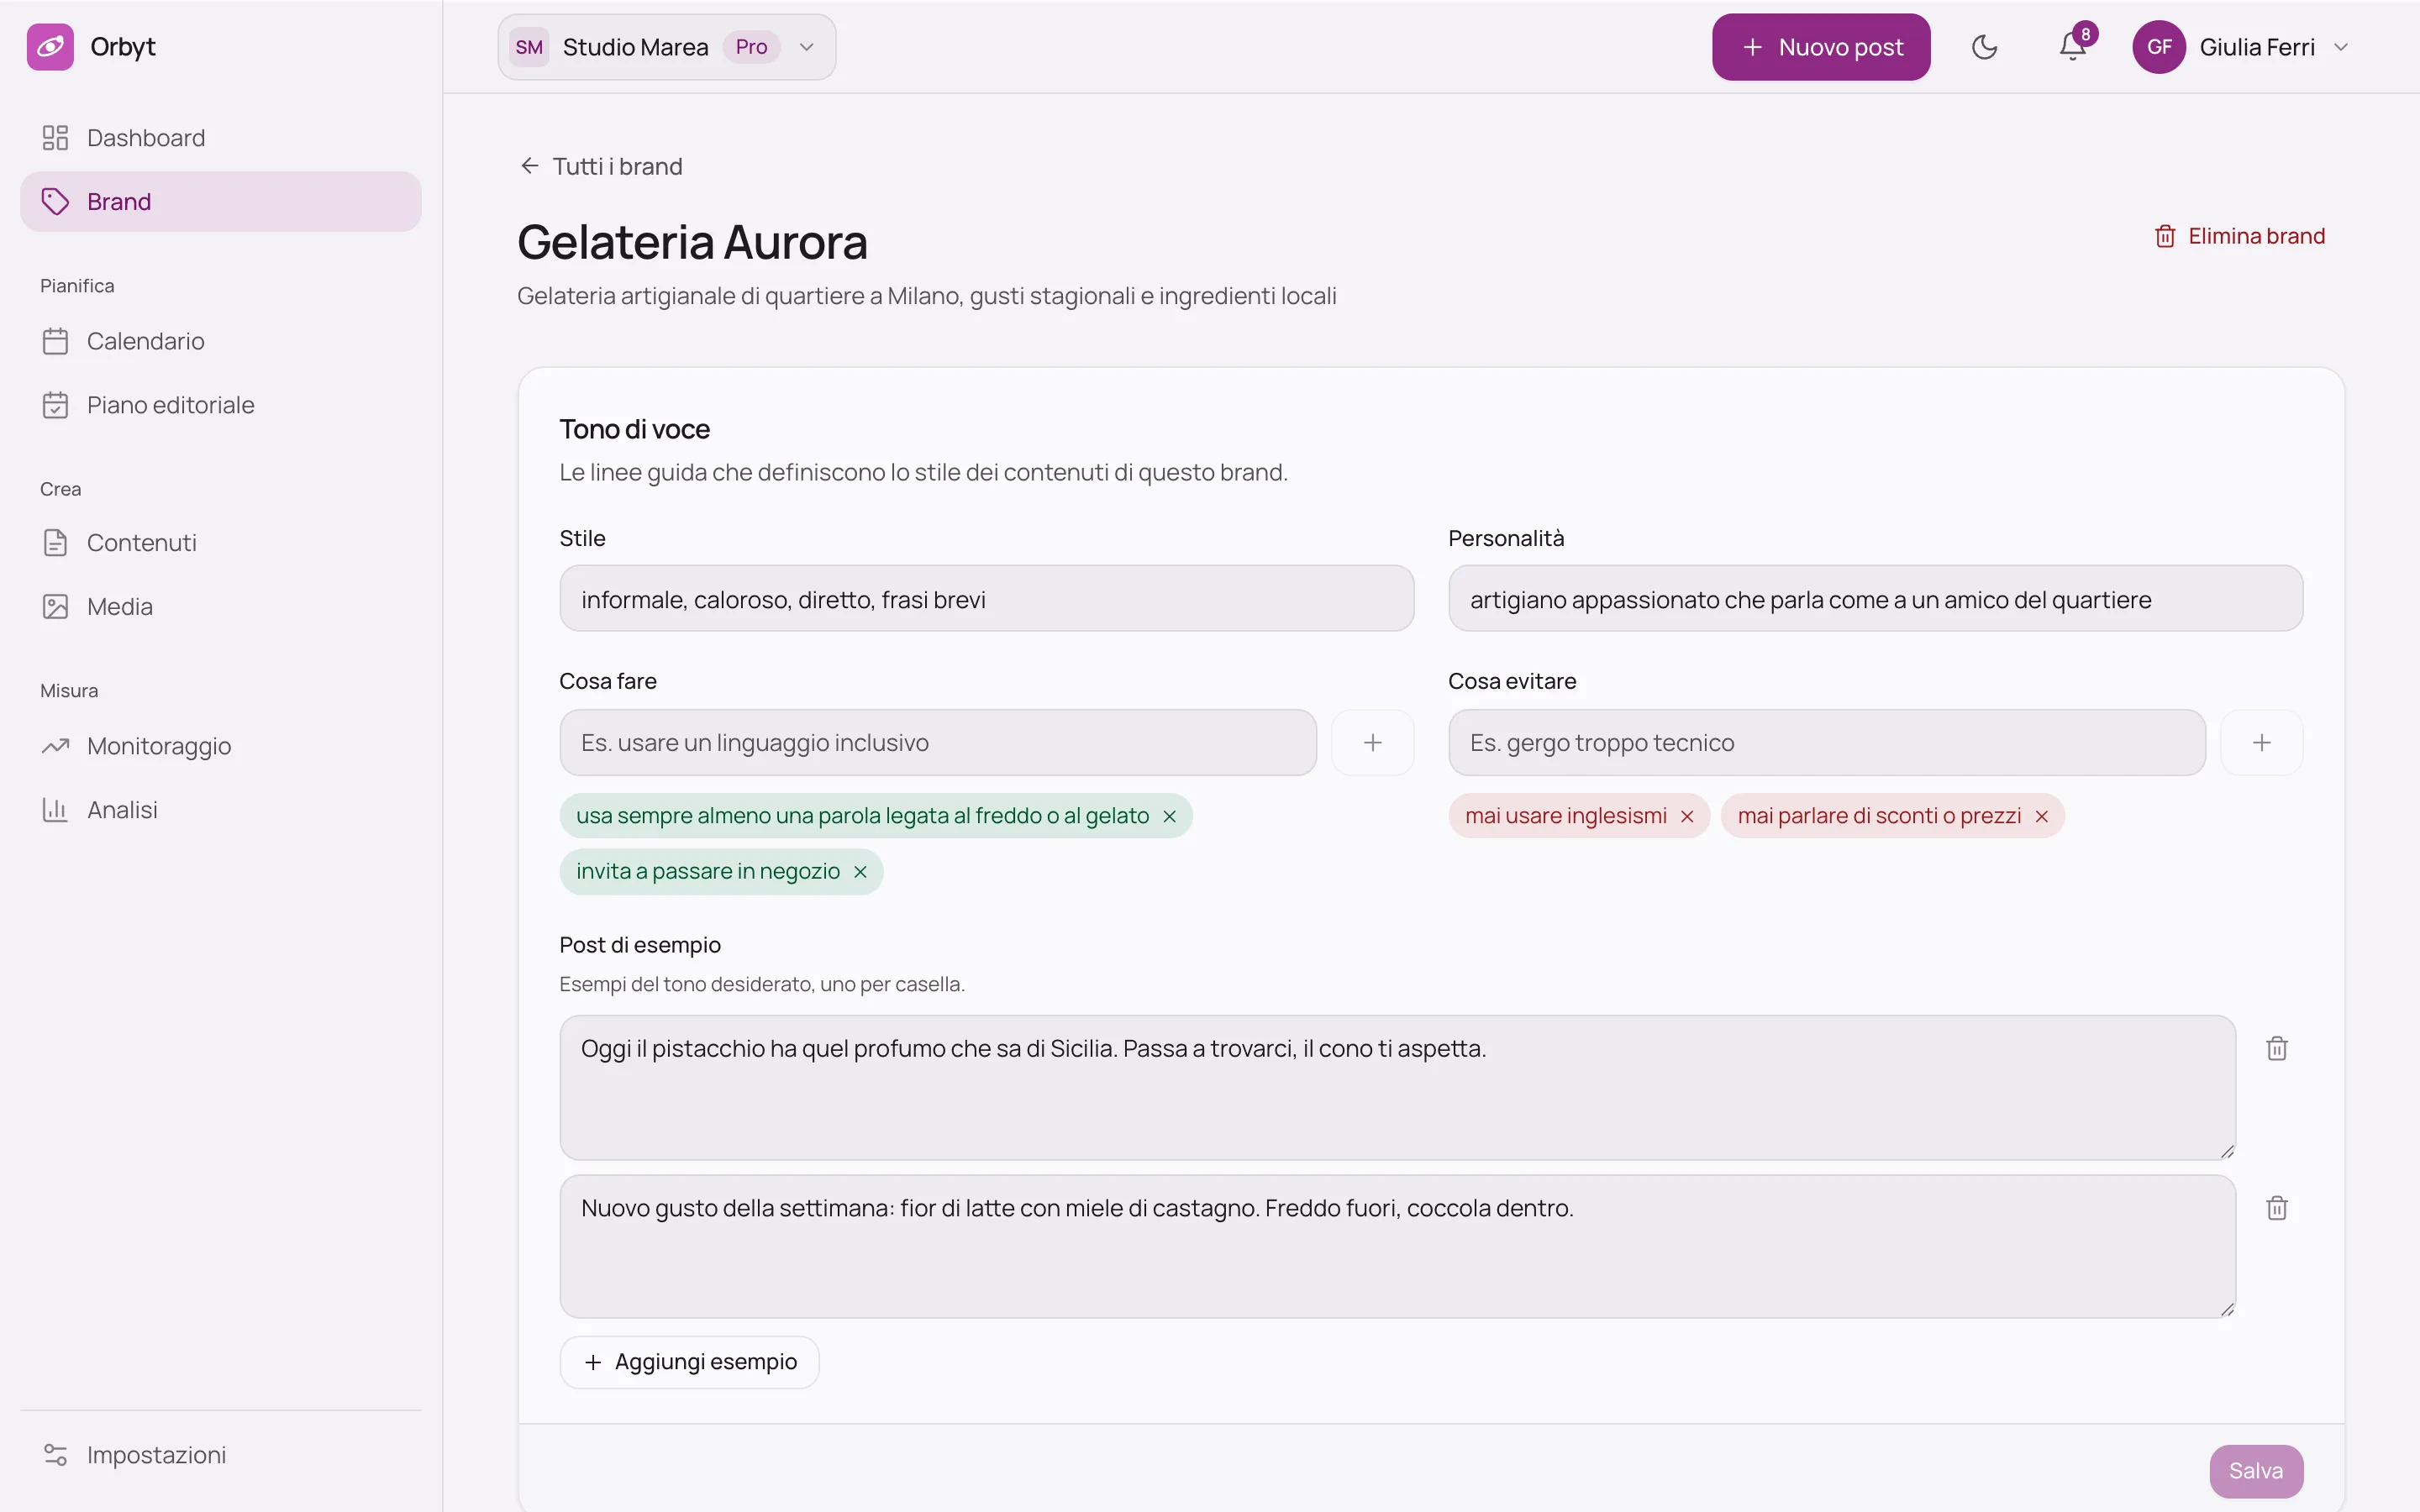2420x1512 pixels.
Task: Toggle dark mode with the moon icon
Action: [1984, 47]
